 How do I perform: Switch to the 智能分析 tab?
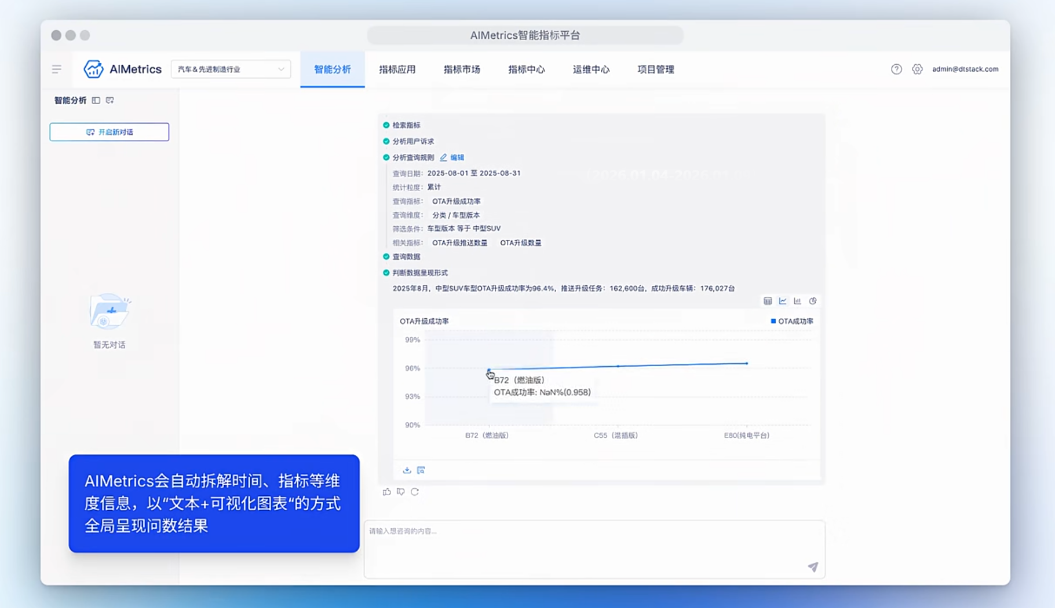point(333,69)
